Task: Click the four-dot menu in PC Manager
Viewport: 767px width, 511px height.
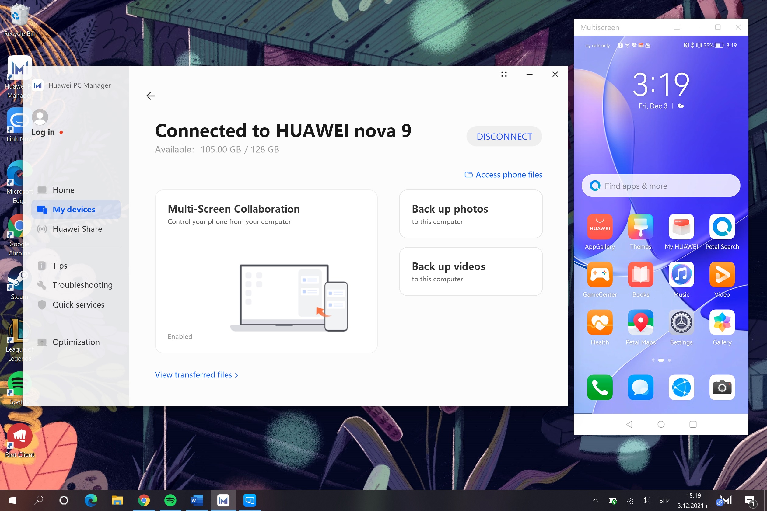Action: point(504,74)
